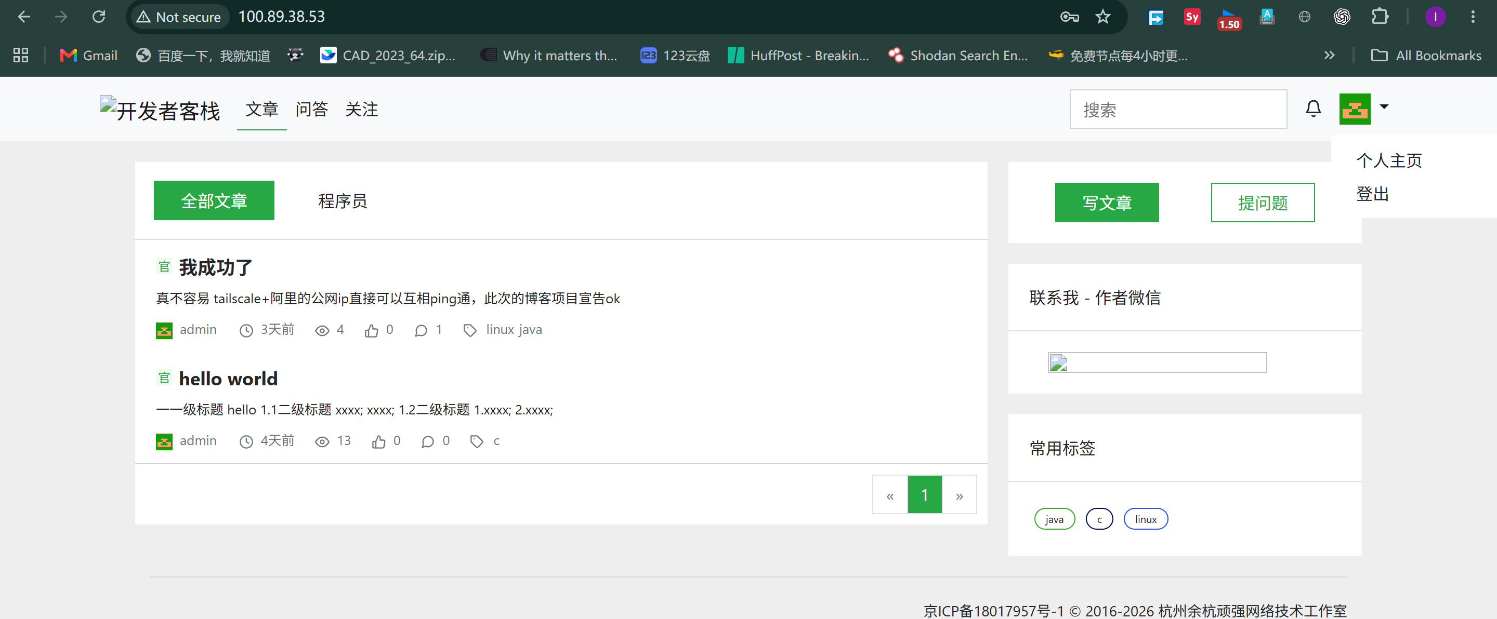Select page 1 in pagination
Screen dimensions: 1497x619
point(925,495)
